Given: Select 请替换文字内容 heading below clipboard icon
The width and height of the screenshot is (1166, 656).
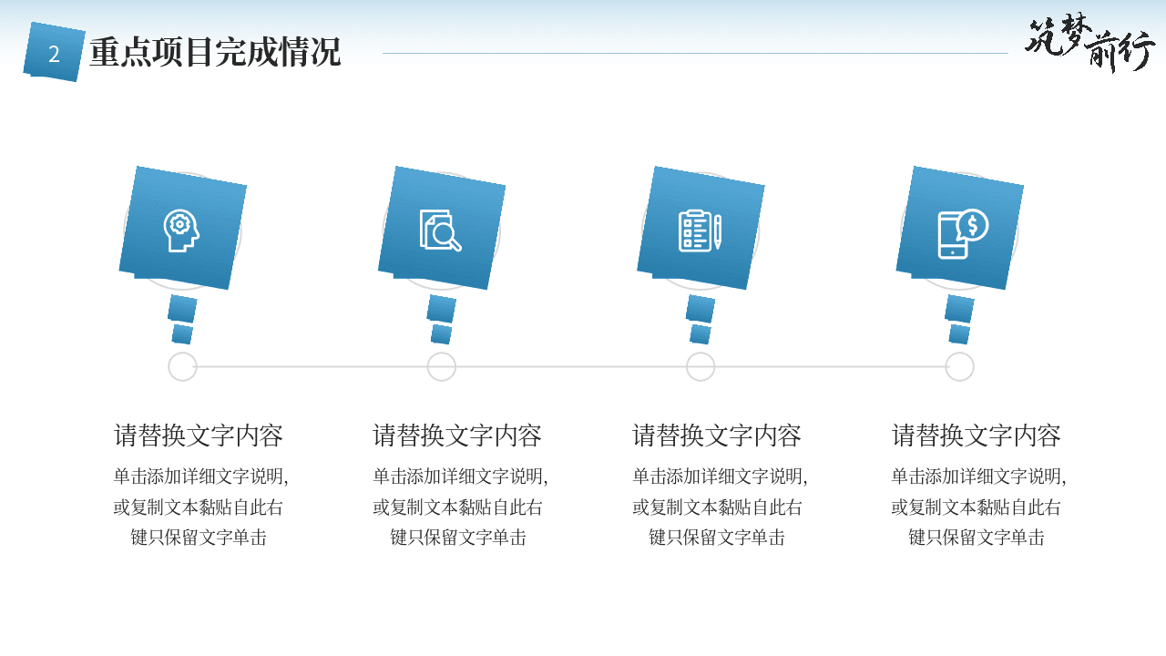Looking at the screenshot, I should 717,436.
